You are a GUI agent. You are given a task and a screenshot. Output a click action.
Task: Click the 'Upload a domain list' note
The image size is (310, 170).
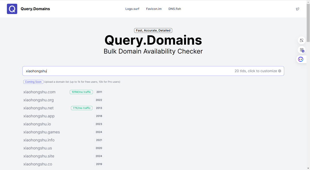point(82,82)
